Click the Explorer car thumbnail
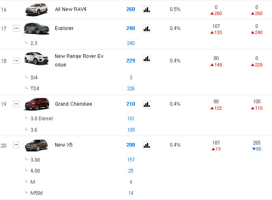The width and height of the screenshot is (272, 200). point(37,28)
